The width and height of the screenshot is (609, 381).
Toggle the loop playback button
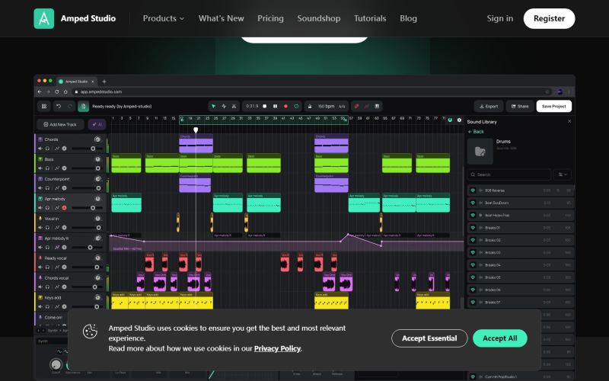296,106
